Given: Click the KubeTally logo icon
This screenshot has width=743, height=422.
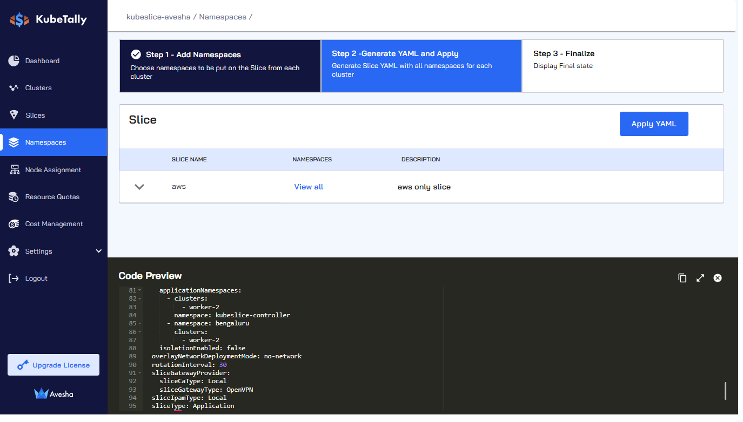Looking at the screenshot, I should coord(19,20).
